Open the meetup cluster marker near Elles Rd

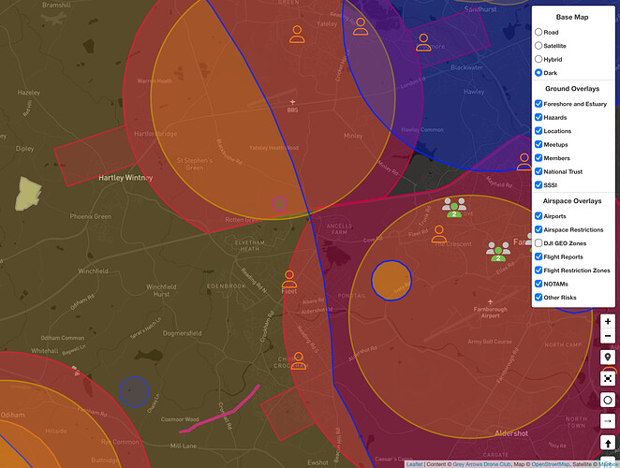pyautogui.click(x=498, y=252)
